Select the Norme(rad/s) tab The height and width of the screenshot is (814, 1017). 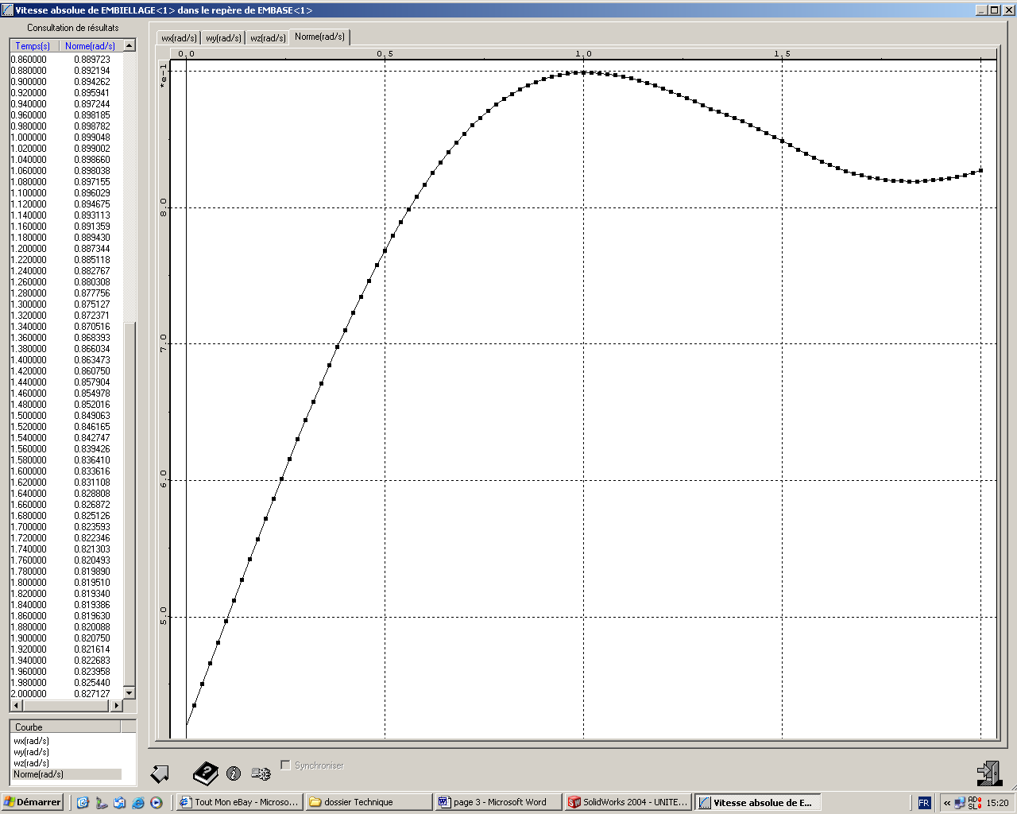pos(319,37)
